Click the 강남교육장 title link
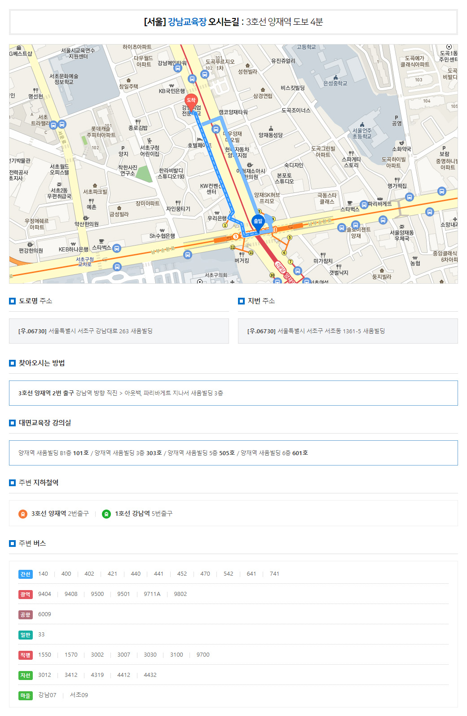The height and width of the screenshot is (716, 467). (187, 22)
